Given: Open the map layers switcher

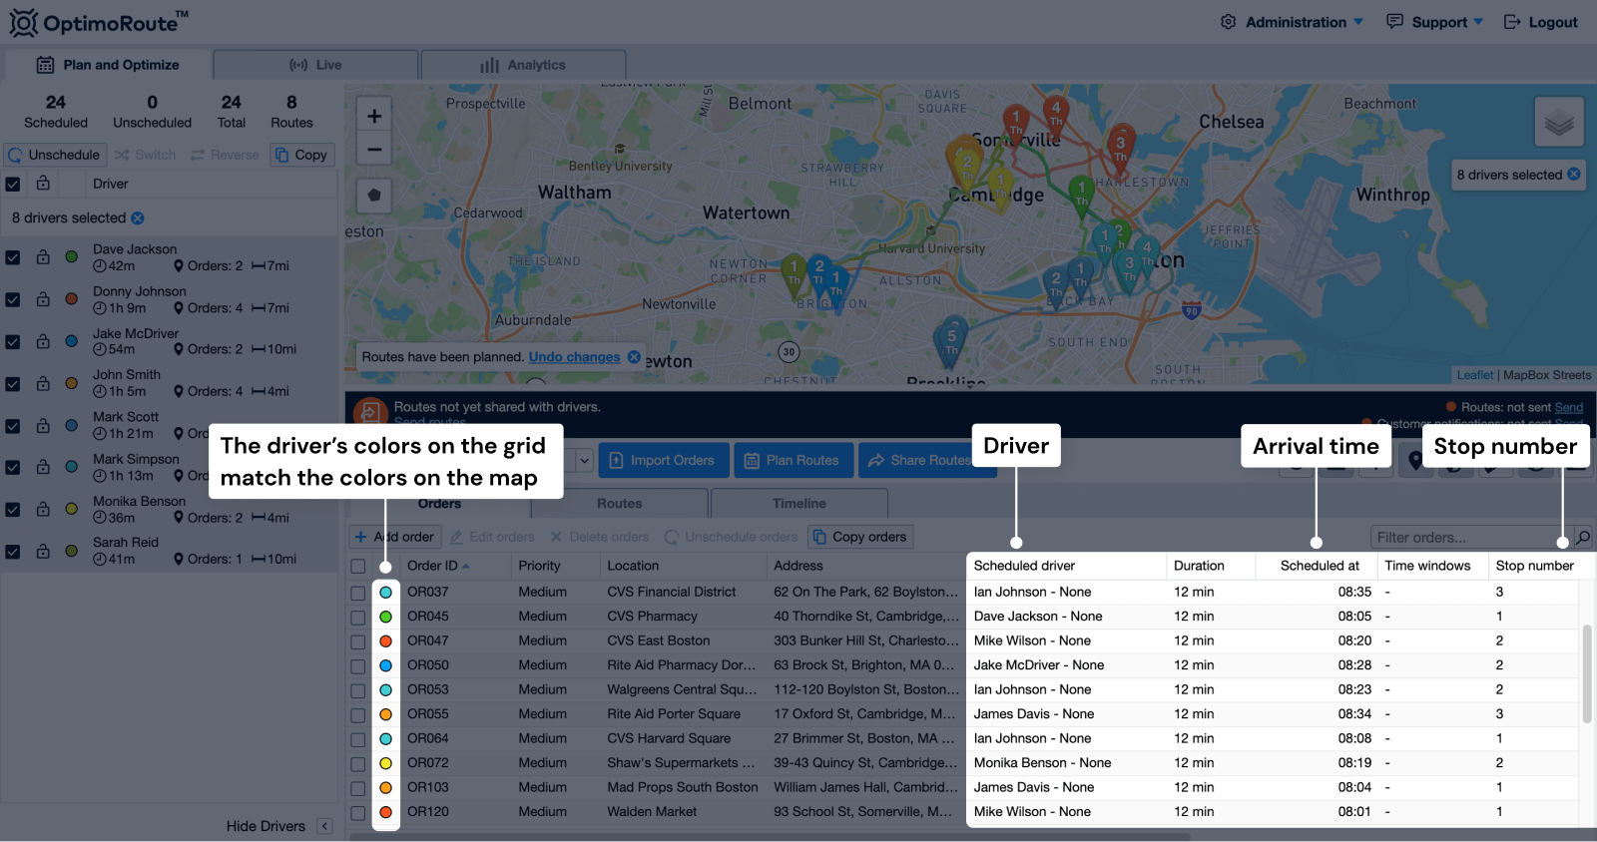Looking at the screenshot, I should pyautogui.click(x=1558, y=123).
